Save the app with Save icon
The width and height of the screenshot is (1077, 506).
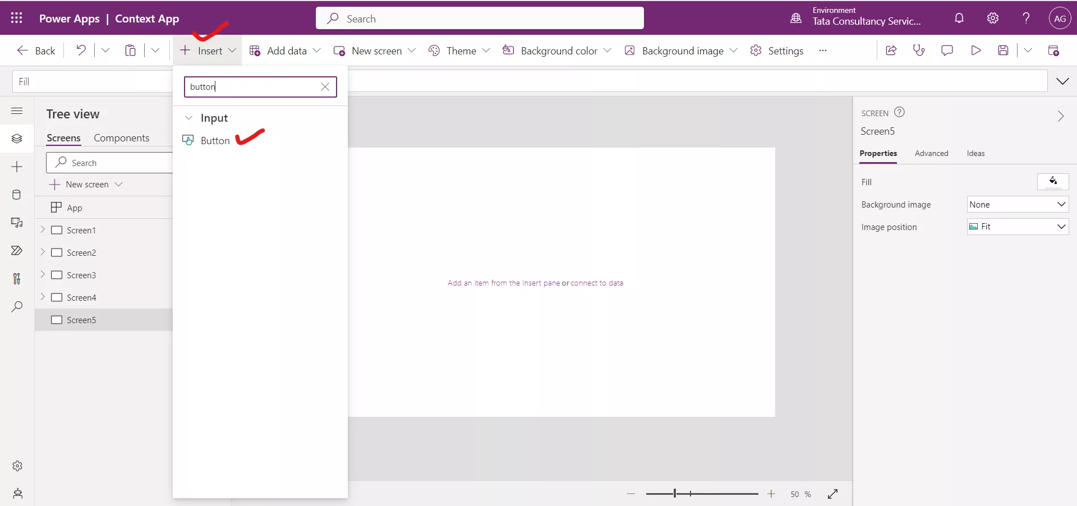point(1004,50)
